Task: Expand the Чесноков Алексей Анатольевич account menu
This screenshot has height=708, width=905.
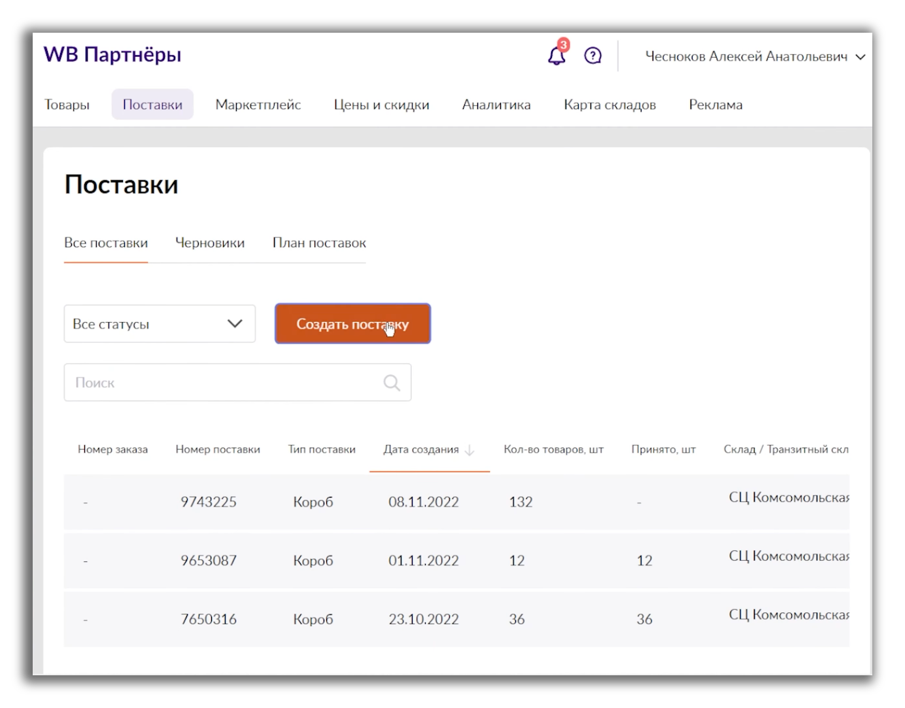Action: point(755,57)
